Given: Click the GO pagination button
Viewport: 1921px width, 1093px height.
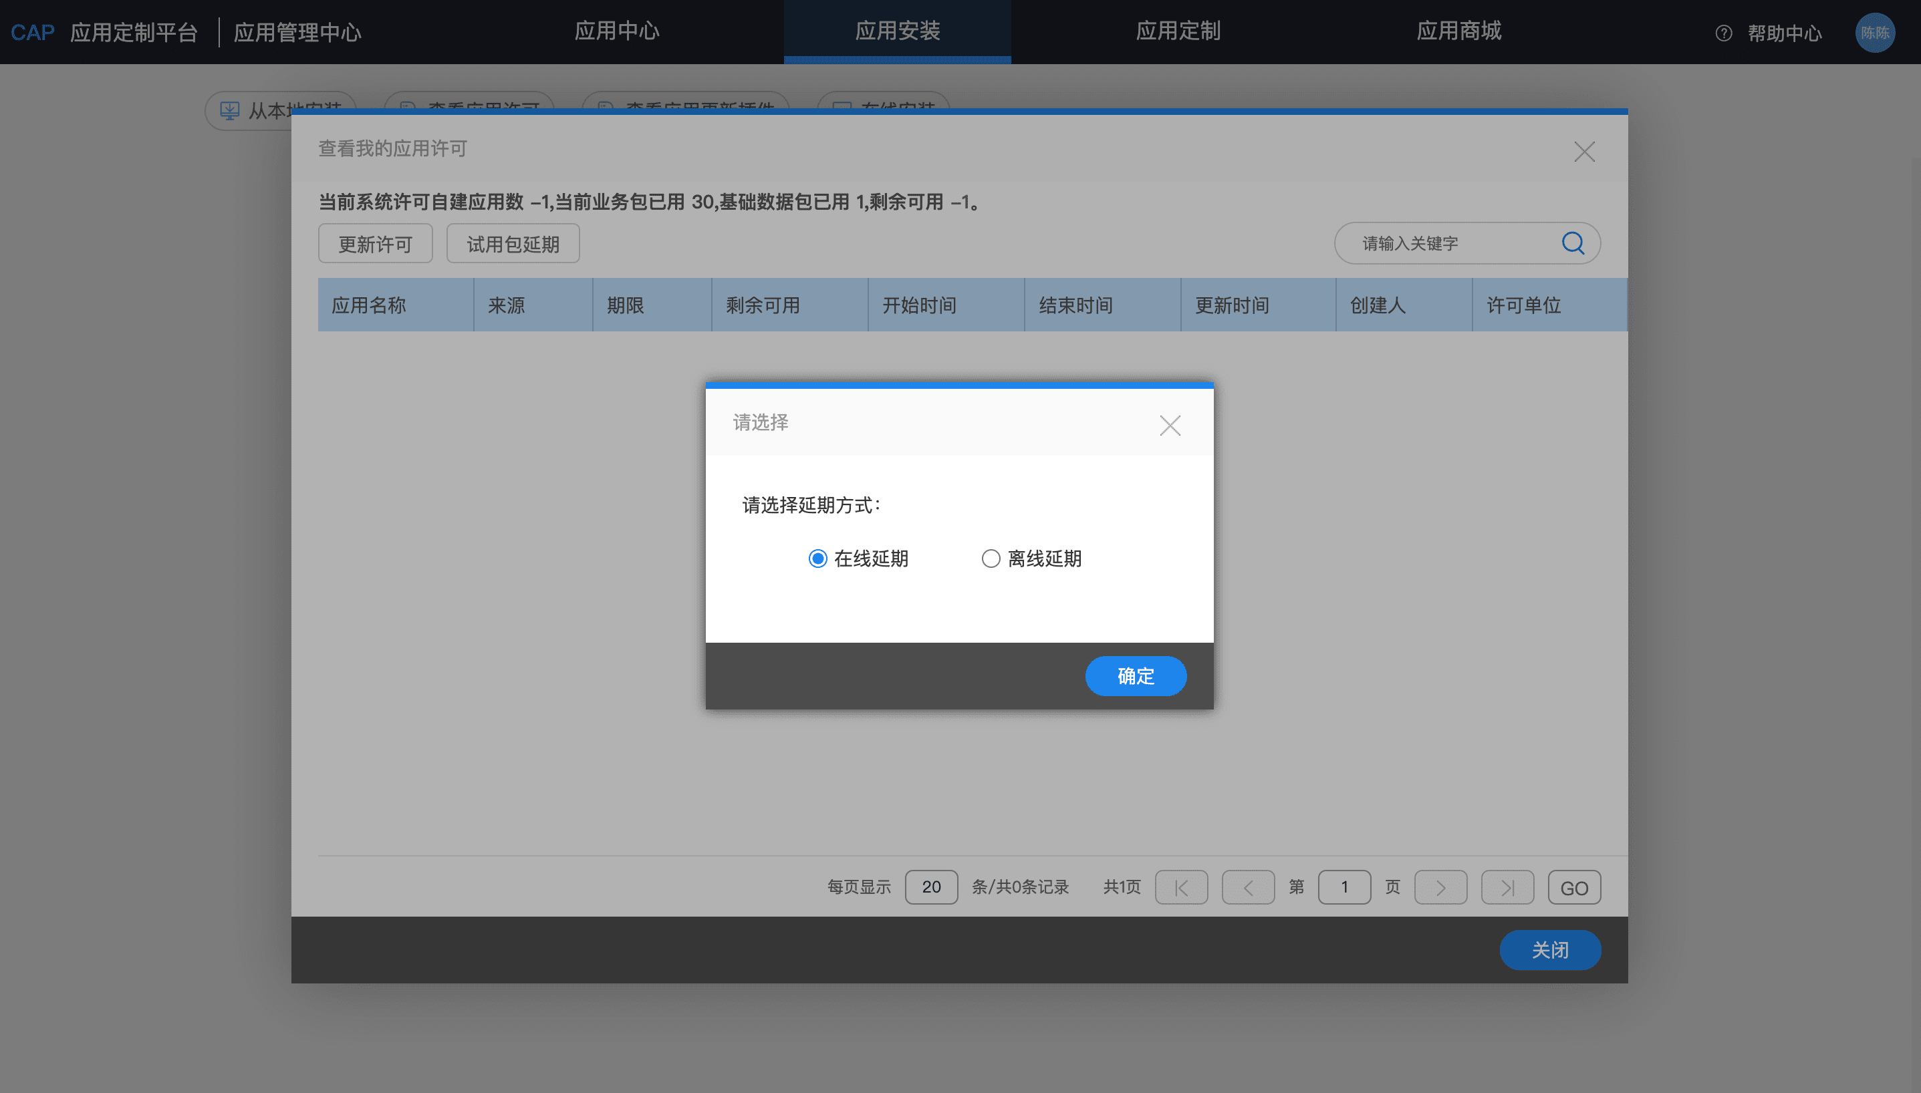Looking at the screenshot, I should click(1574, 887).
